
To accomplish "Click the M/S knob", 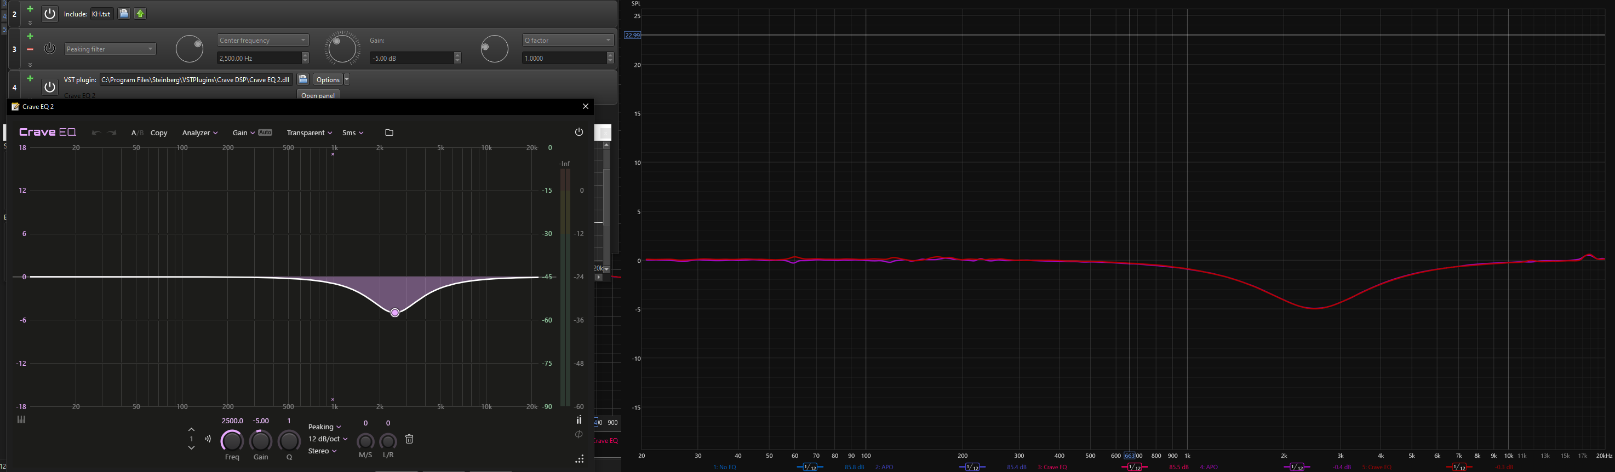I will click(x=365, y=441).
